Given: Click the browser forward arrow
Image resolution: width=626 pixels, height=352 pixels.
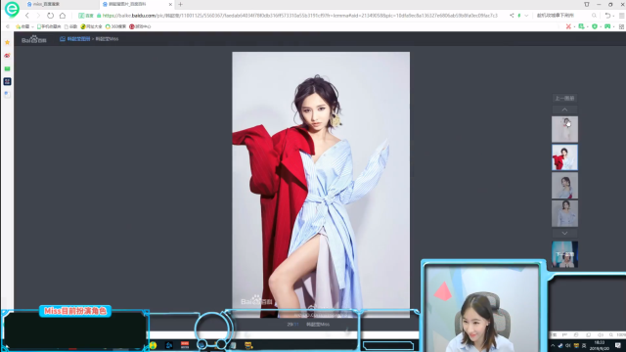Looking at the screenshot, I should (x=38, y=16).
